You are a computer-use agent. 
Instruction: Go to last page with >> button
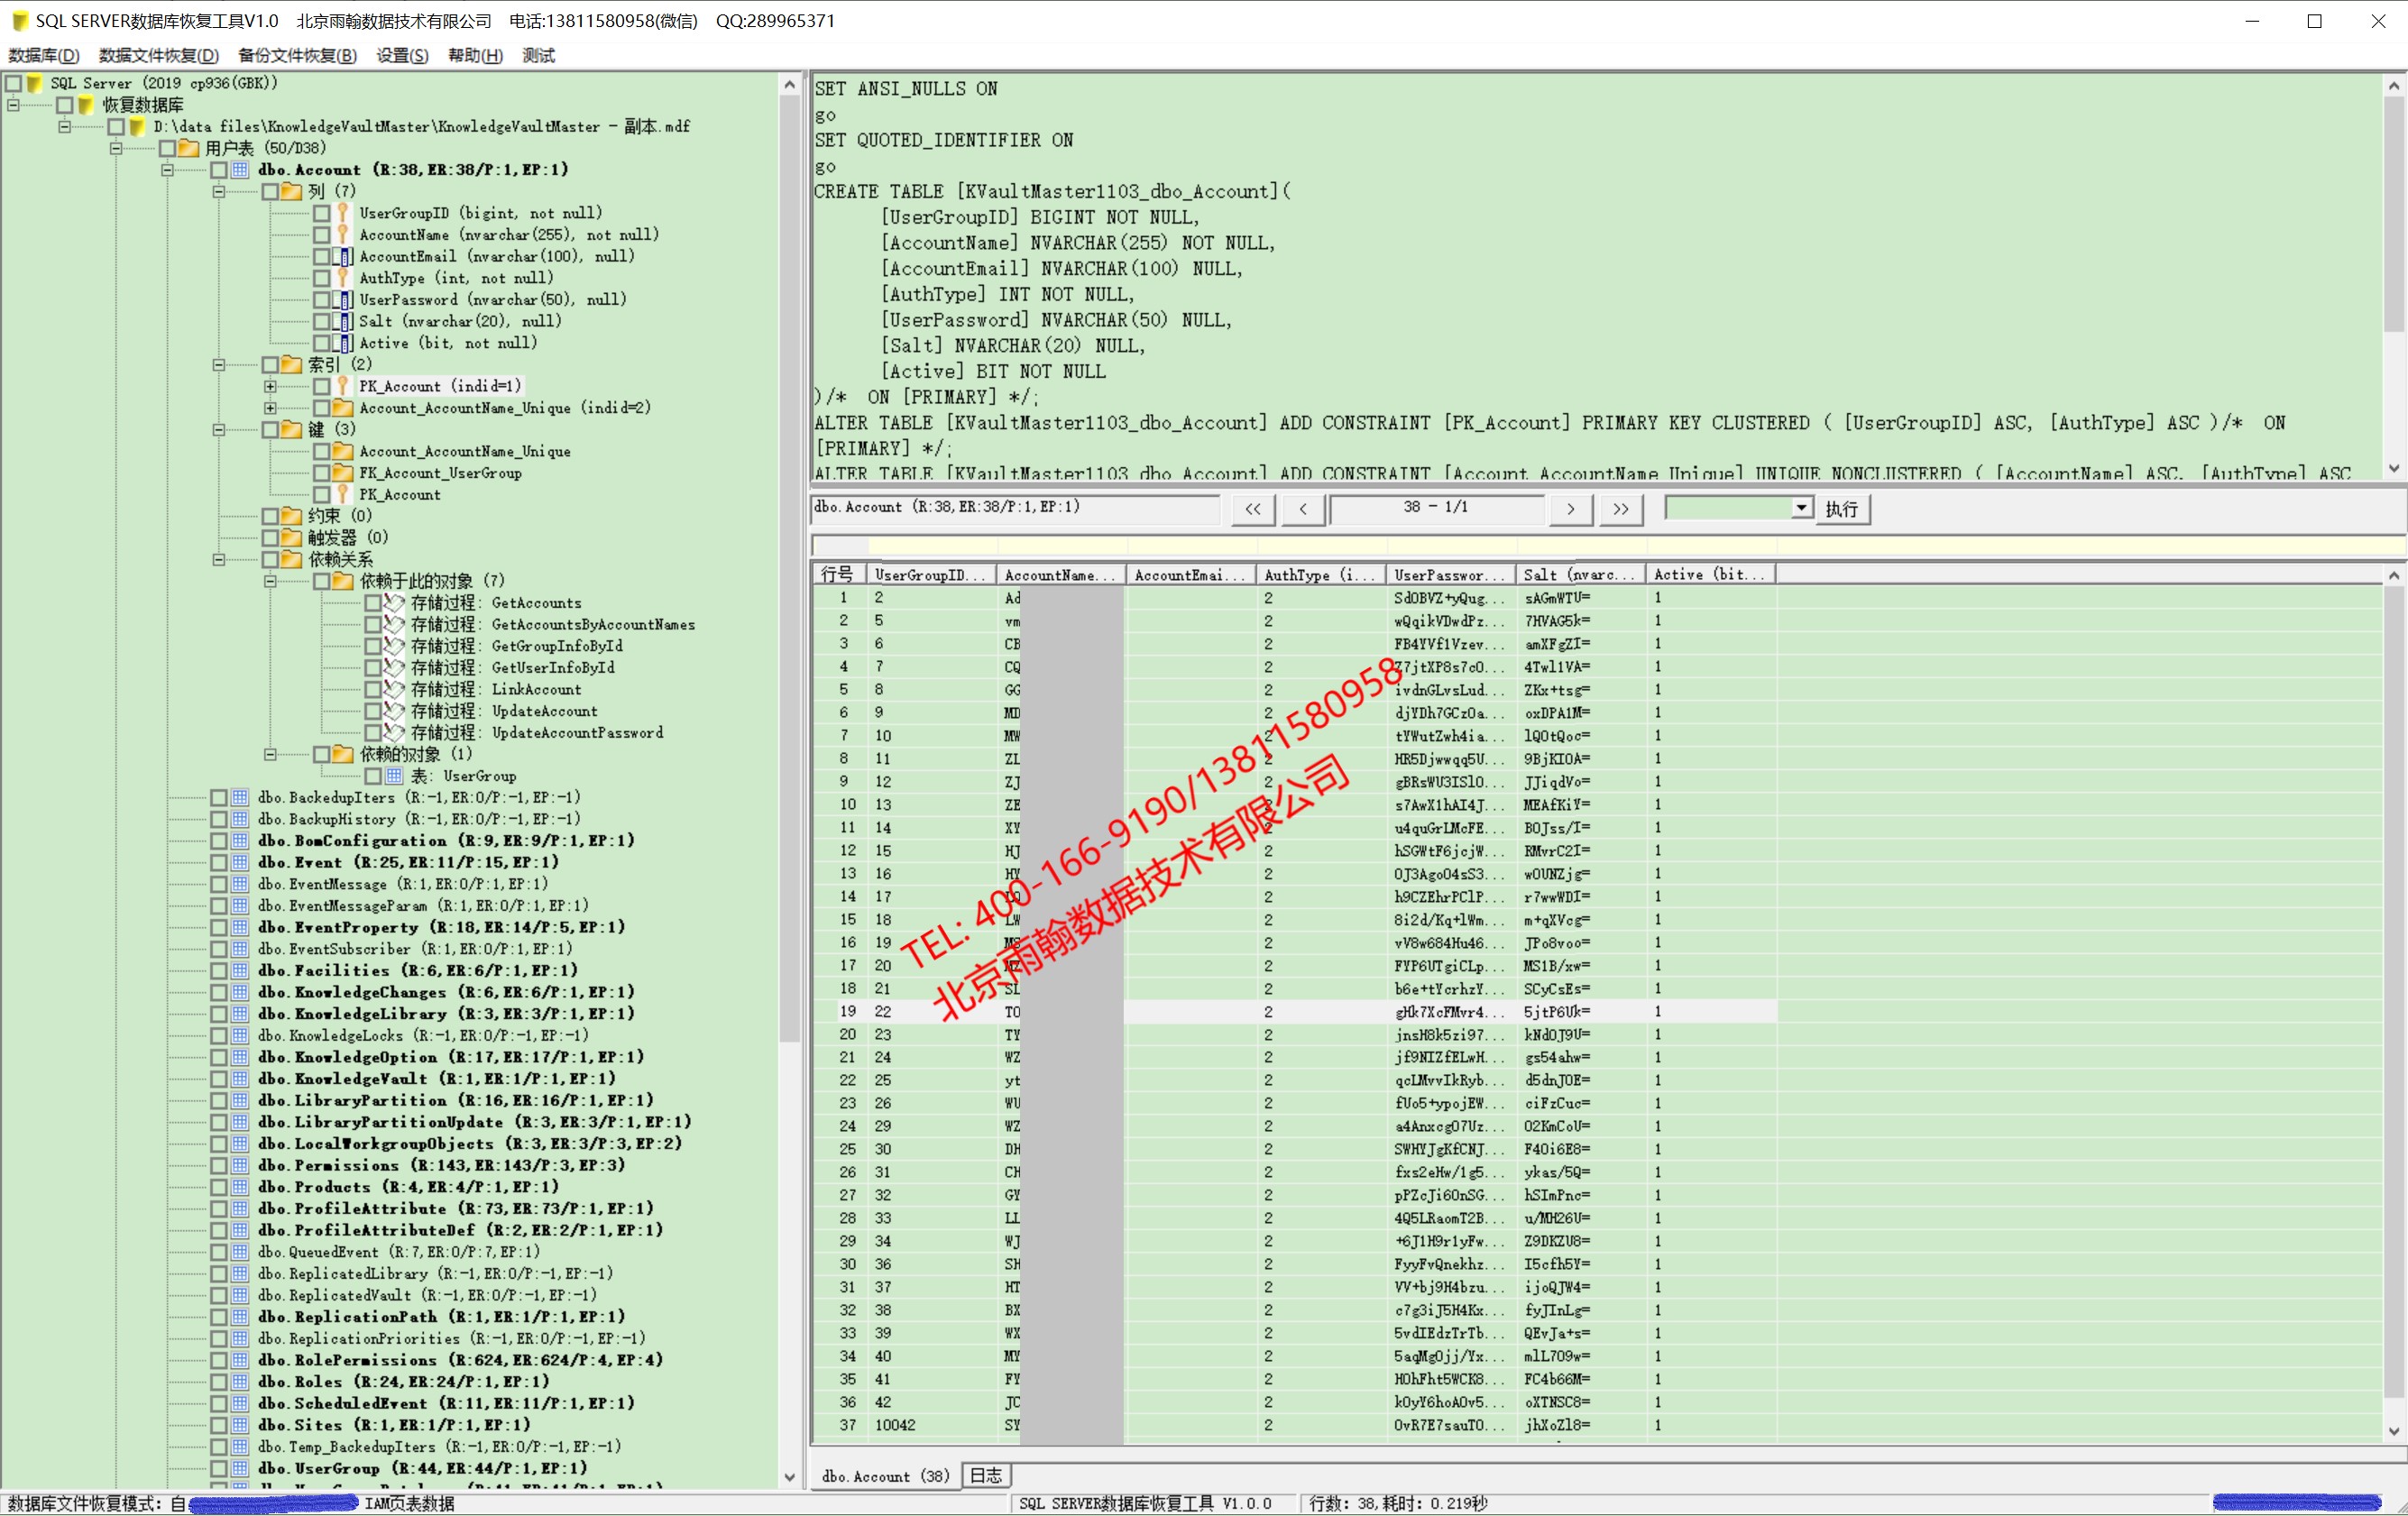(1621, 509)
